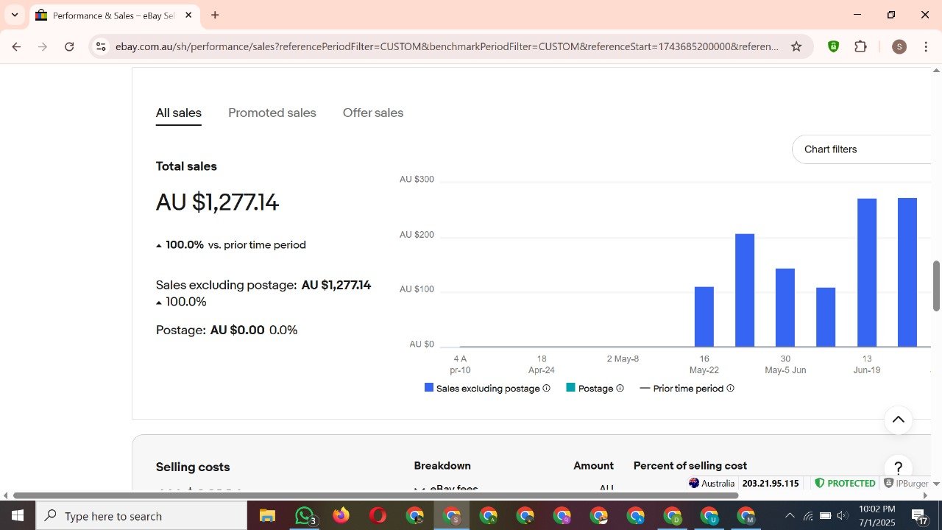
Task: Show info for Sales excluding postage legend
Action: click(x=546, y=388)
